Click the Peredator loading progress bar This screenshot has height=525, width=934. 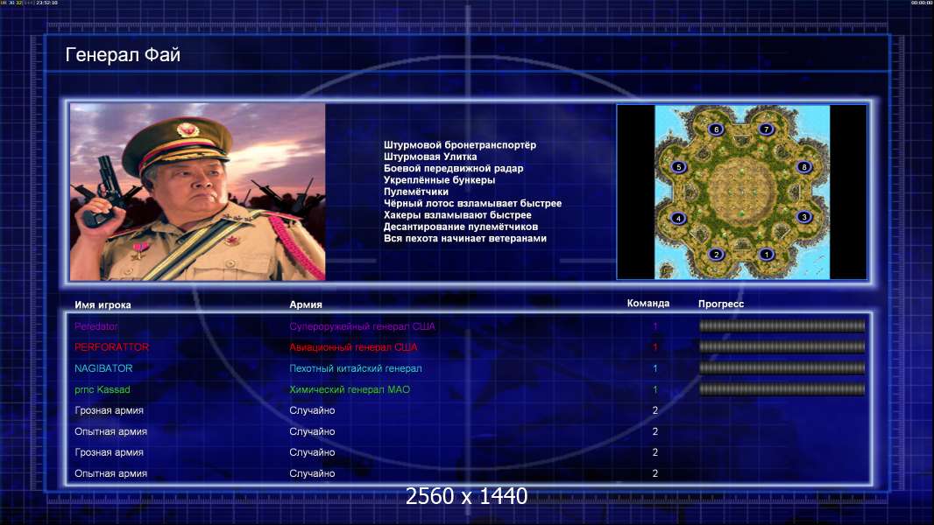point(782,325)
